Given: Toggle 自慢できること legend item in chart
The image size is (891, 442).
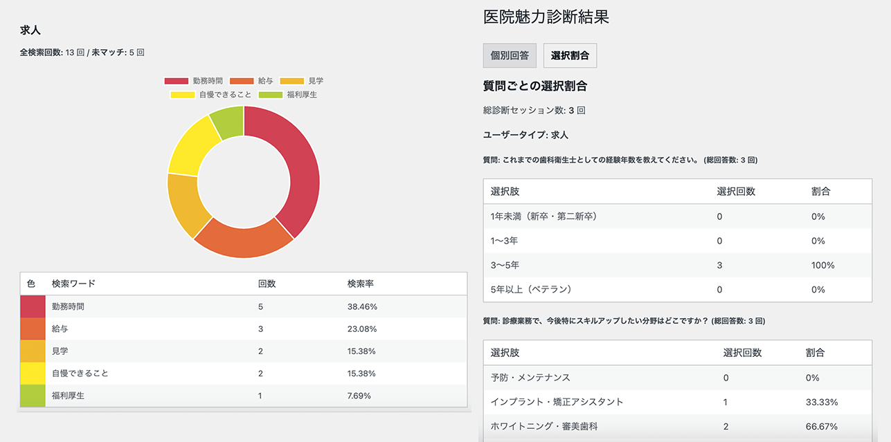Looking at the screenshot, I should (211, 95).
